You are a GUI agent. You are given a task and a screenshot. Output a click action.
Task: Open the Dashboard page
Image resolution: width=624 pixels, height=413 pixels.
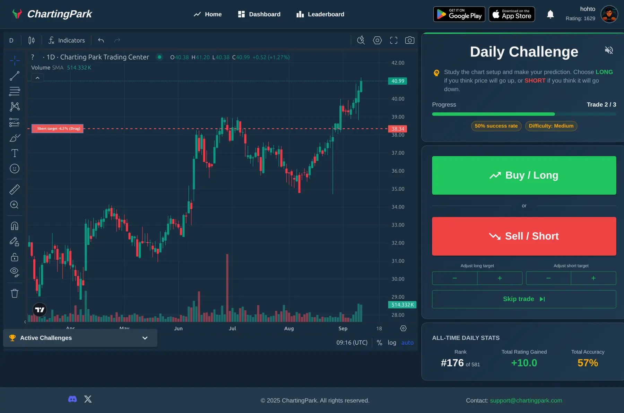coord(259,14)
